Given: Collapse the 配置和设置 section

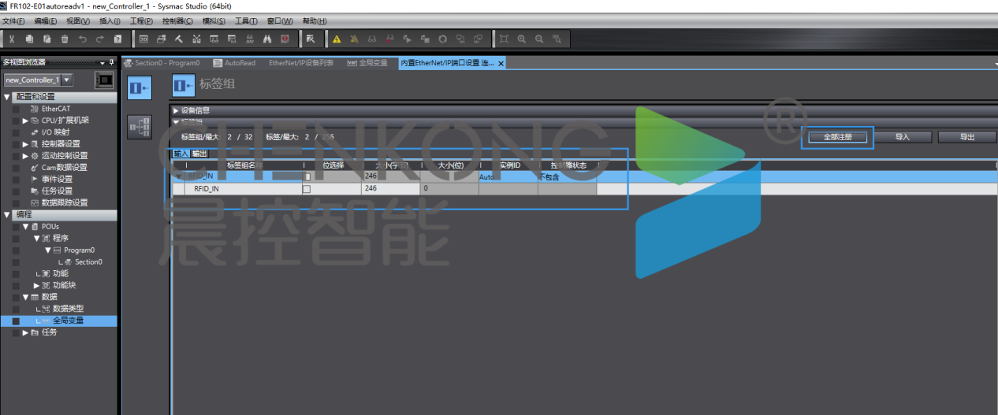Looking at the screenshot, I should pyautogui.click(x=8, y=97).
